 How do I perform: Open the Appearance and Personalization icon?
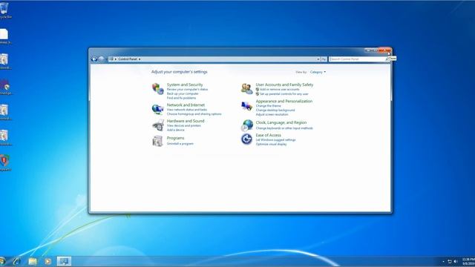coord(246,106)
